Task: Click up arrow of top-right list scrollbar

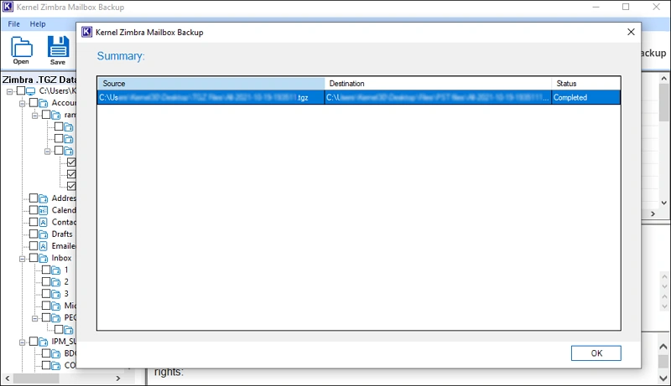Action: (x=663, y=79)
